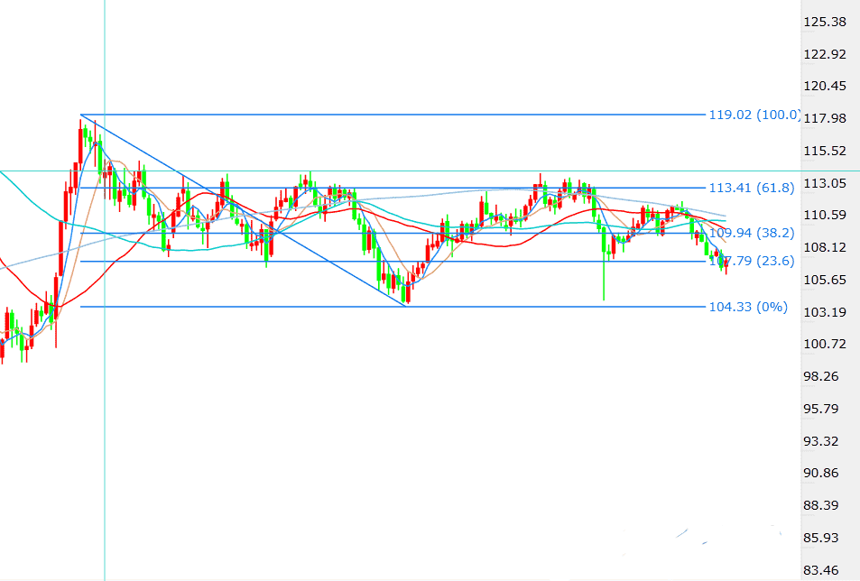Click the 107.79 (23.6) retracement level label
This screenshot has height=581, width=860.
[x=751, y=262]
